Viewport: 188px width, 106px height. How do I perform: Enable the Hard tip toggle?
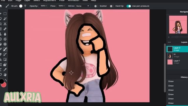[112, 6]
